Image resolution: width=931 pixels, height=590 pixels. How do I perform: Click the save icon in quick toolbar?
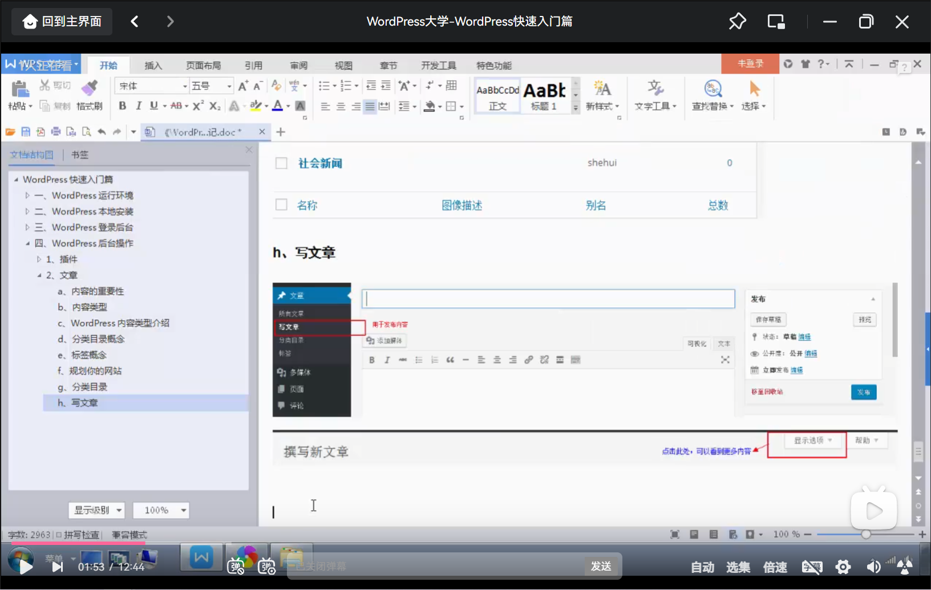tap(26, 132)
